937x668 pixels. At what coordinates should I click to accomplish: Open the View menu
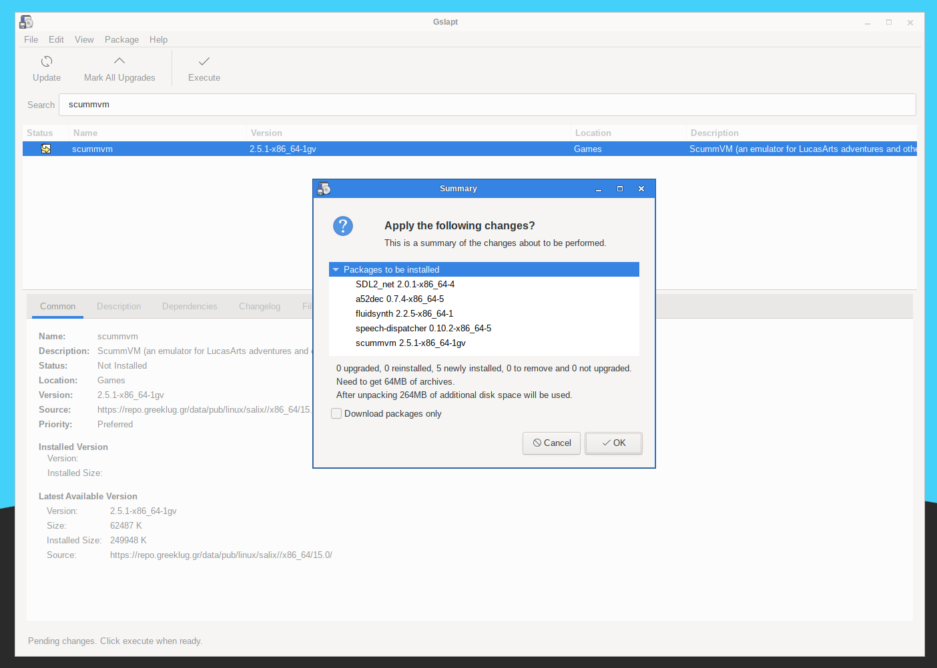coord(84,39)
